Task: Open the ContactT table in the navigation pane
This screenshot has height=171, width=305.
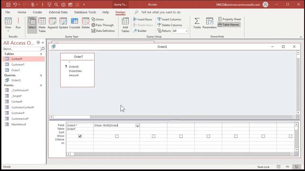Action: (x=24, y=59)
